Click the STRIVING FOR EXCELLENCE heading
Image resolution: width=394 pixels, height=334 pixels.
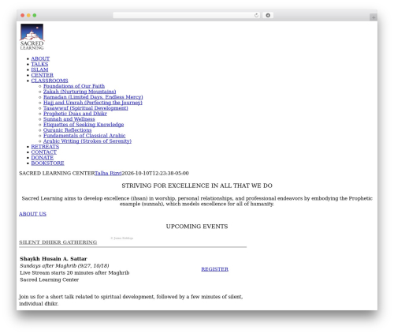point(197,186)
